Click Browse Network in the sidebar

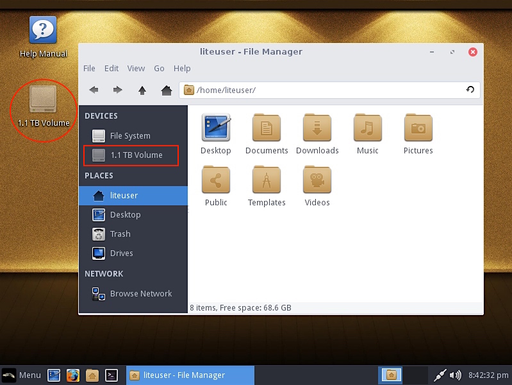140,294
